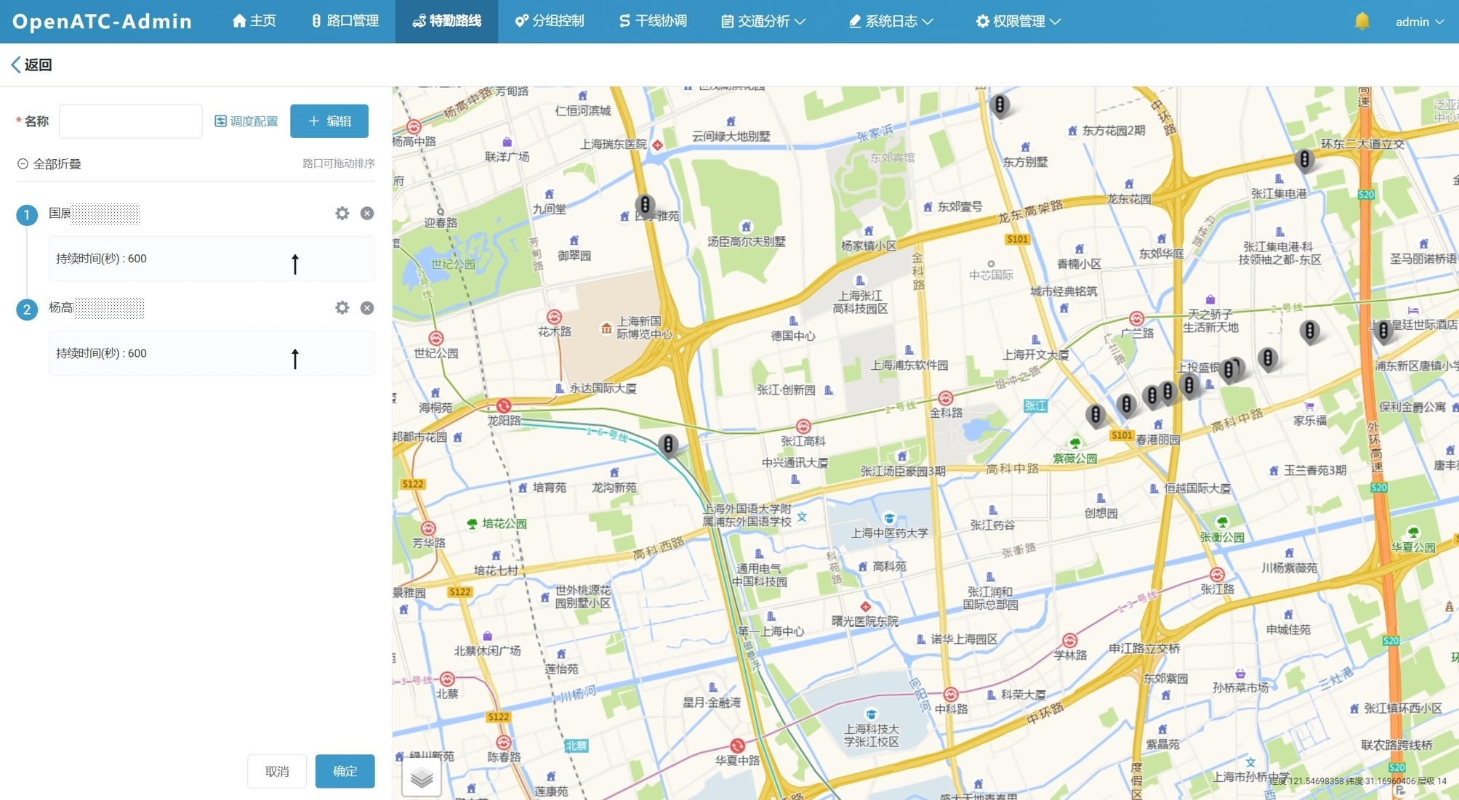Open the 调度配置 link
Image resolution: width=1459 pixels, height=800 pixels.
click(x=246, y=121)
